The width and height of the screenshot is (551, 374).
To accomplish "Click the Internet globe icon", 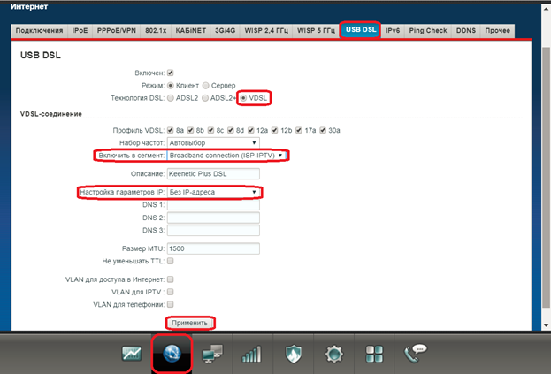I will pyautogui.click(x=172, y=354).
